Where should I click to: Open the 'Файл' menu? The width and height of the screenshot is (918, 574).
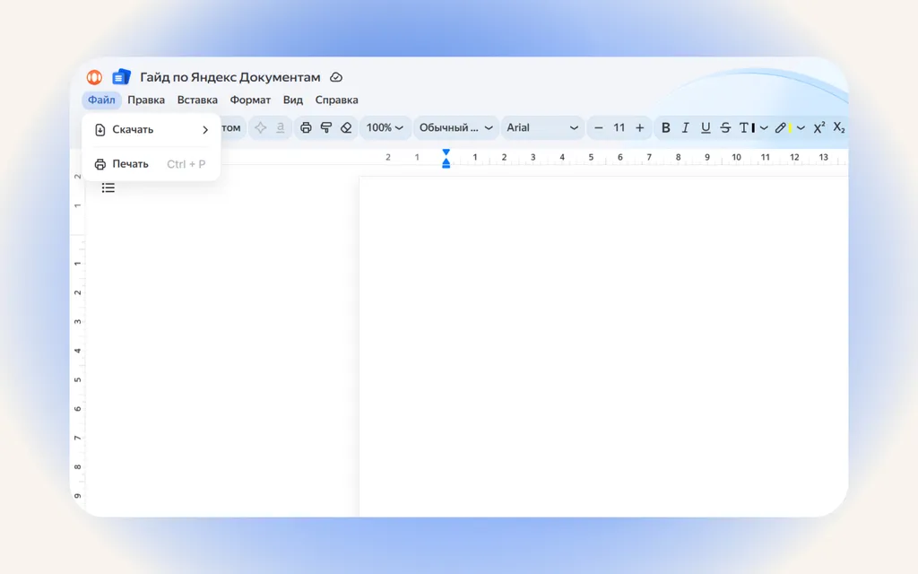(x=101, y=100)
